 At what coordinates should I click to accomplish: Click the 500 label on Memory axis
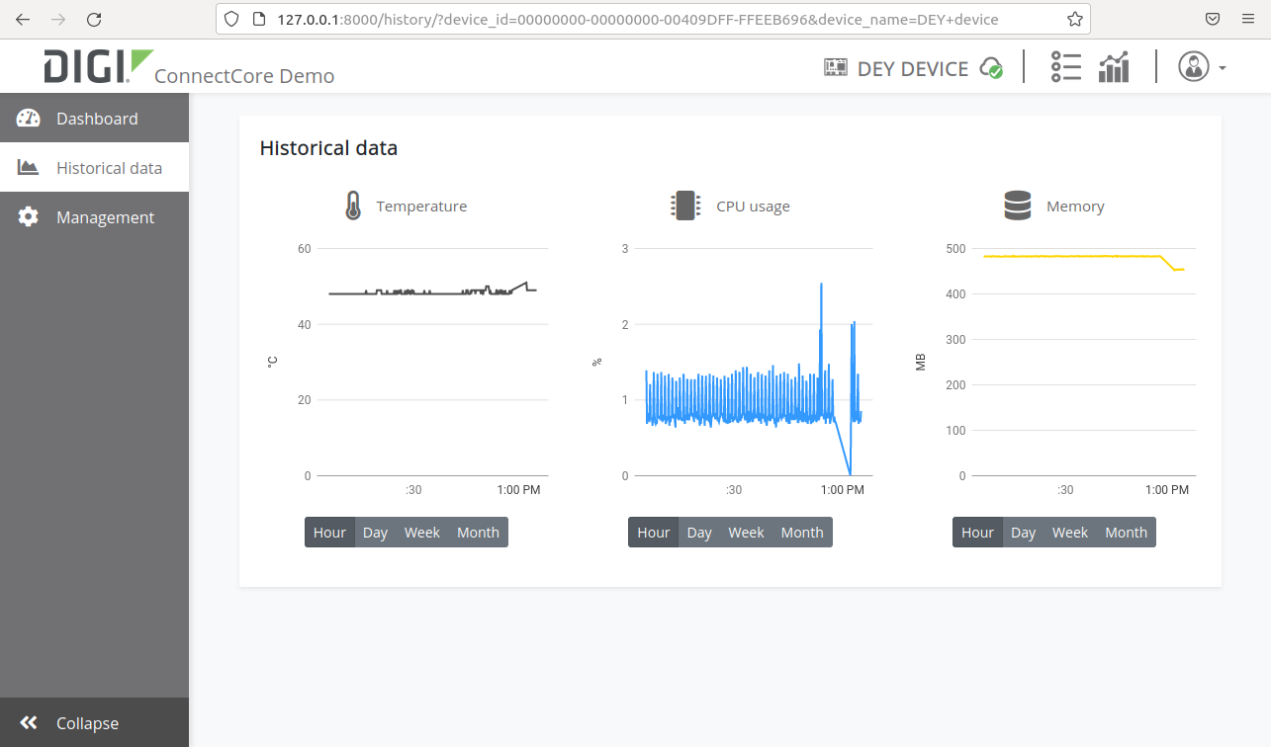coord(955,248)
